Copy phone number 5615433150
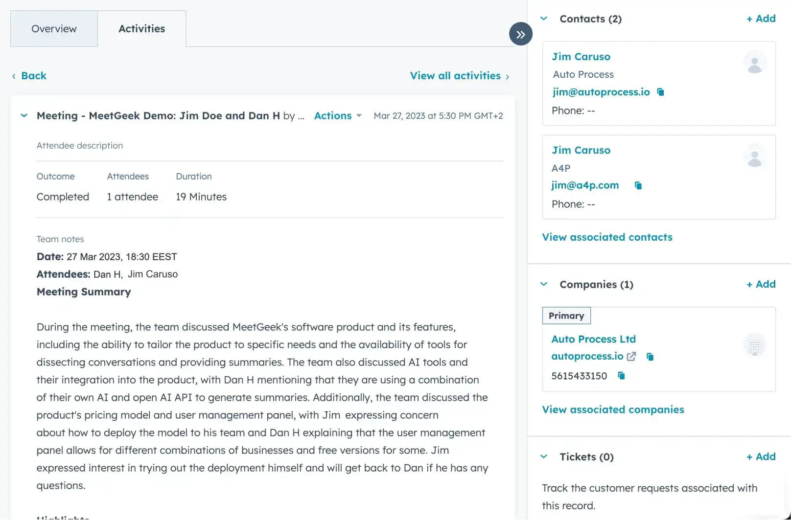791x520 pixels. (621, 376)
